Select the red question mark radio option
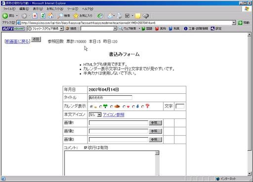 143,107
